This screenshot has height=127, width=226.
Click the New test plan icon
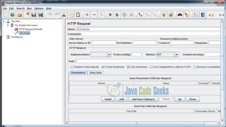6,15
